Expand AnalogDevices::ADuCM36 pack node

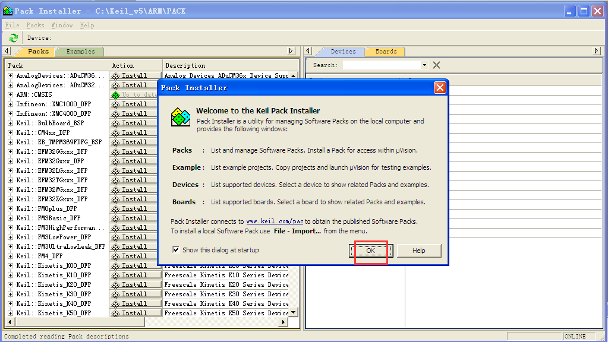coord(11,75)
